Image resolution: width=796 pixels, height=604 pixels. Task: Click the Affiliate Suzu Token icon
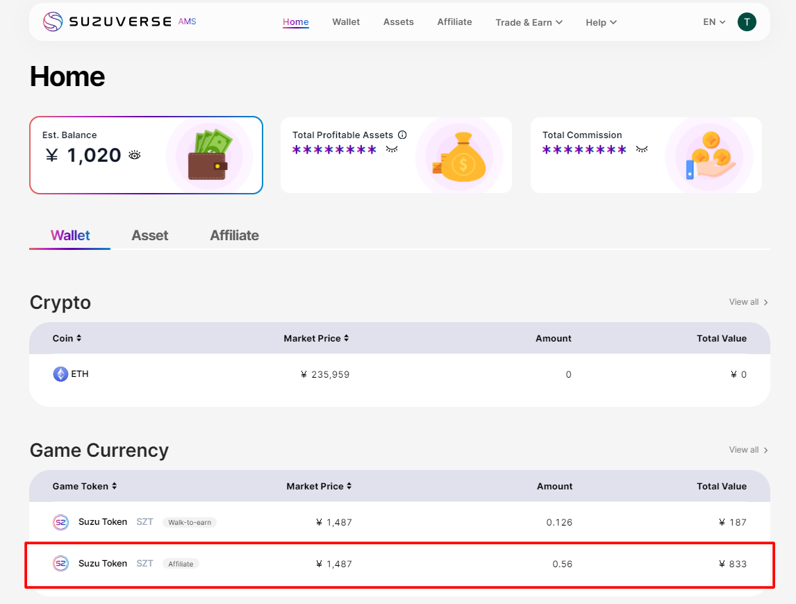pyautogui.click(x=61, y=564)
